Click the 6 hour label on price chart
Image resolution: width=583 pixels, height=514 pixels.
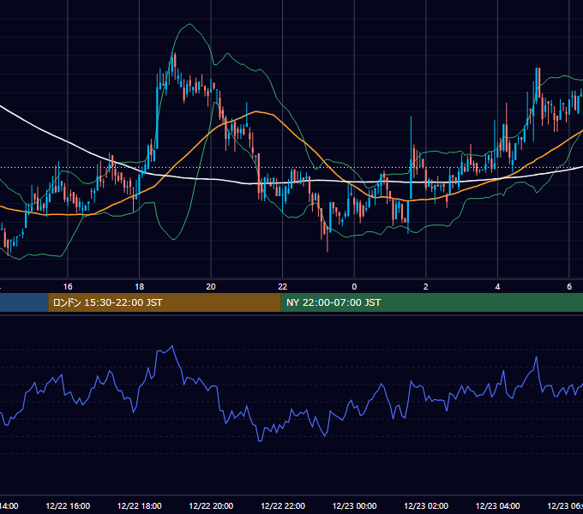pos(569,286)
